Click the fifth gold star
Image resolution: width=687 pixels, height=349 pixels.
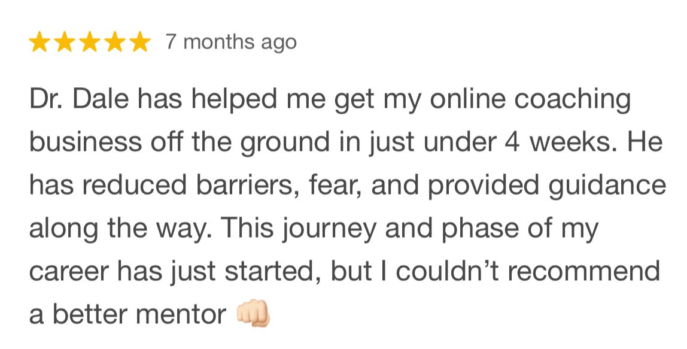click(140, 42)
